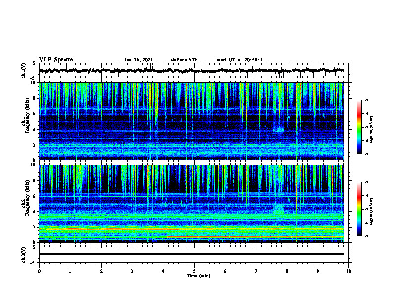Click the ch.2 frequency axis "8" tick label

point(35,181)
